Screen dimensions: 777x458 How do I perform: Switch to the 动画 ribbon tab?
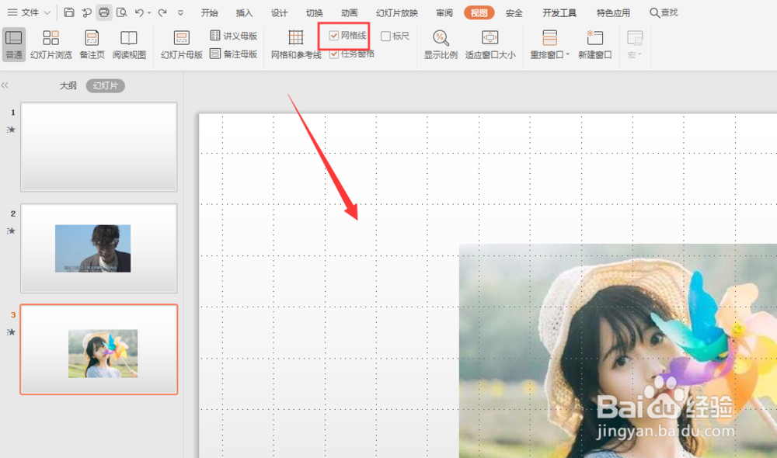(x=350, y=13)
